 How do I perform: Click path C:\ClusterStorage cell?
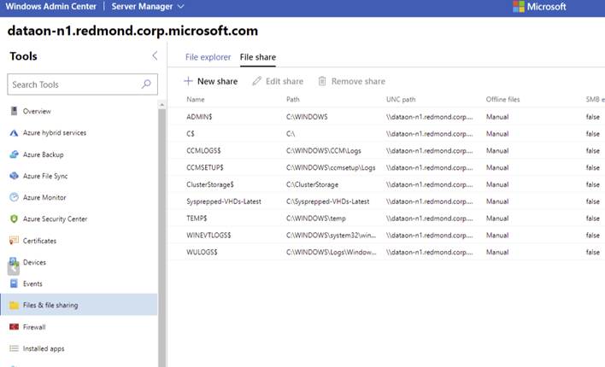click(x=312, y=184)
